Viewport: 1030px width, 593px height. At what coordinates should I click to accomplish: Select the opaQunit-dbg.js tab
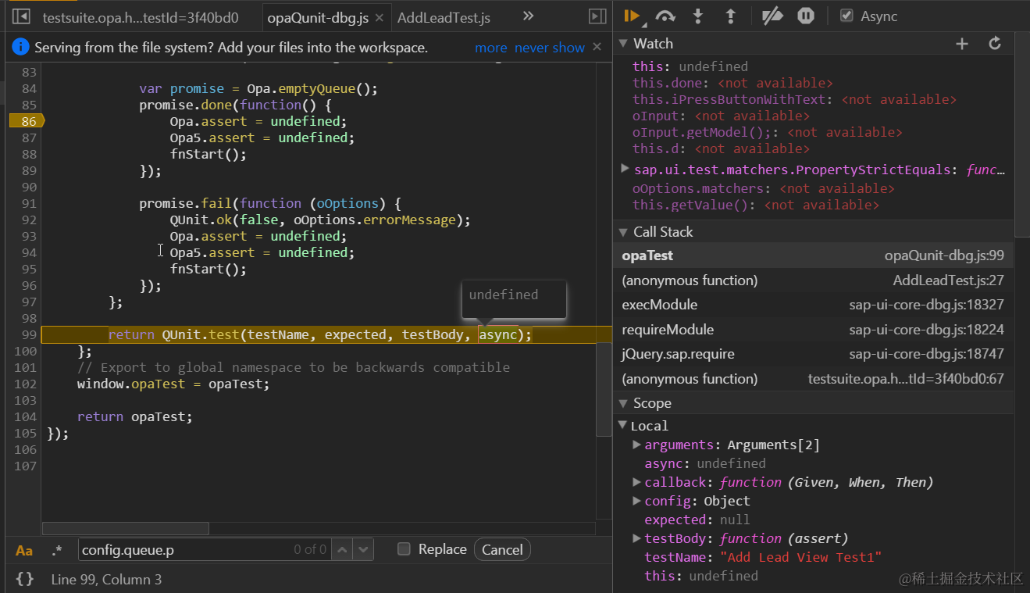pos(318,17)
